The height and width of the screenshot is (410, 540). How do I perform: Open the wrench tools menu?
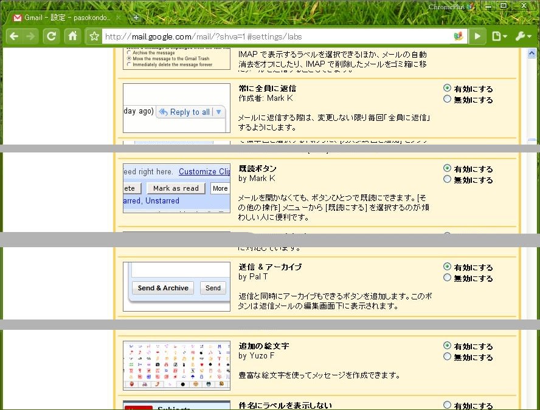523,36
